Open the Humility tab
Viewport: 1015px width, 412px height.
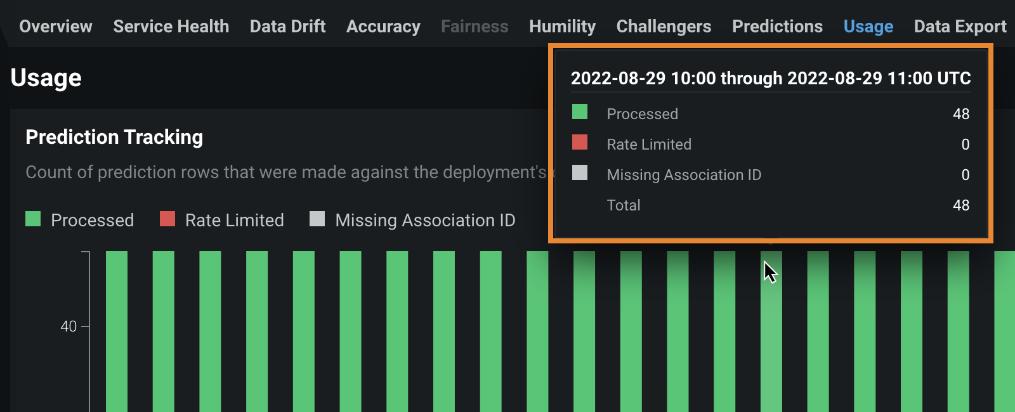562,27
